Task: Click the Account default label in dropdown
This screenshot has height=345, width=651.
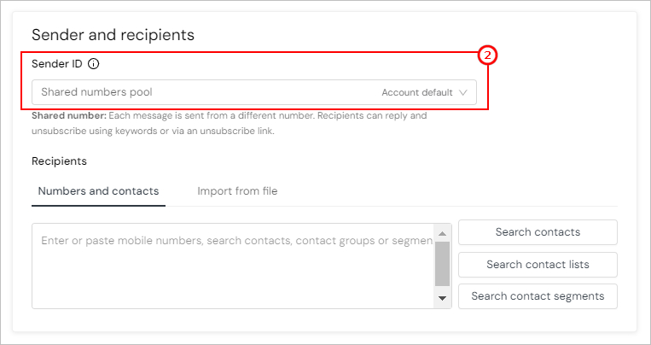Action: 416,92
